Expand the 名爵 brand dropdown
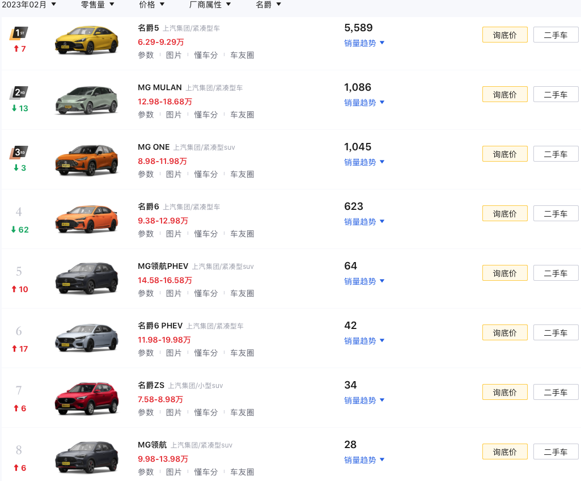 pos(269,5)
